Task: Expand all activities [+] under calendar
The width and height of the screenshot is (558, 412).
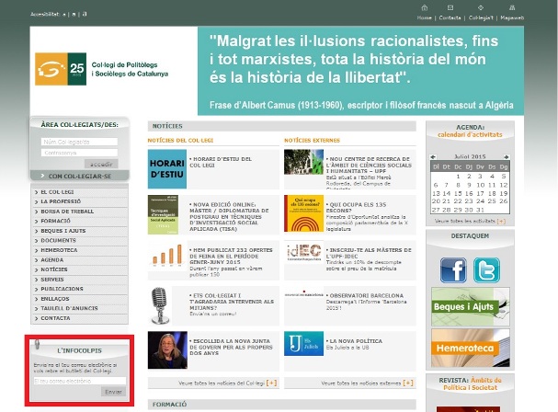Action: click(501, 221)
